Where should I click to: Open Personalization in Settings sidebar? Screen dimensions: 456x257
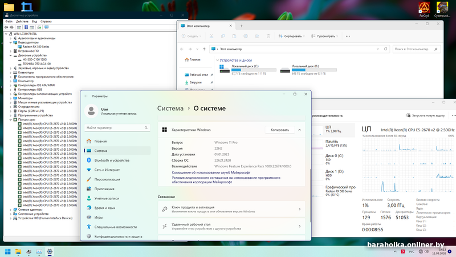click(107, 179)
